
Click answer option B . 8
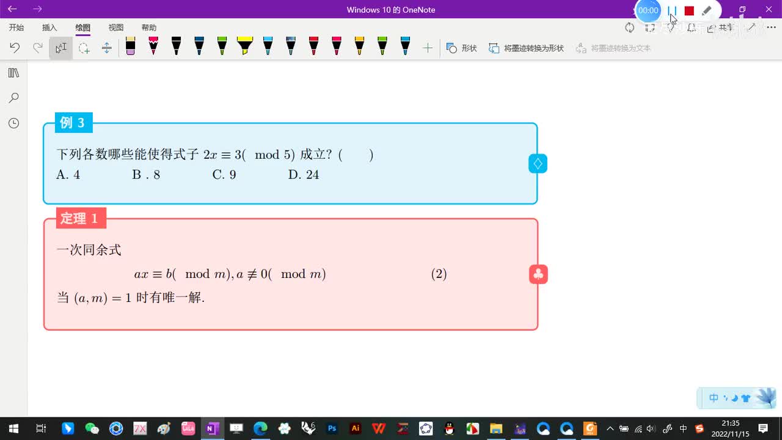click(146, 175)
